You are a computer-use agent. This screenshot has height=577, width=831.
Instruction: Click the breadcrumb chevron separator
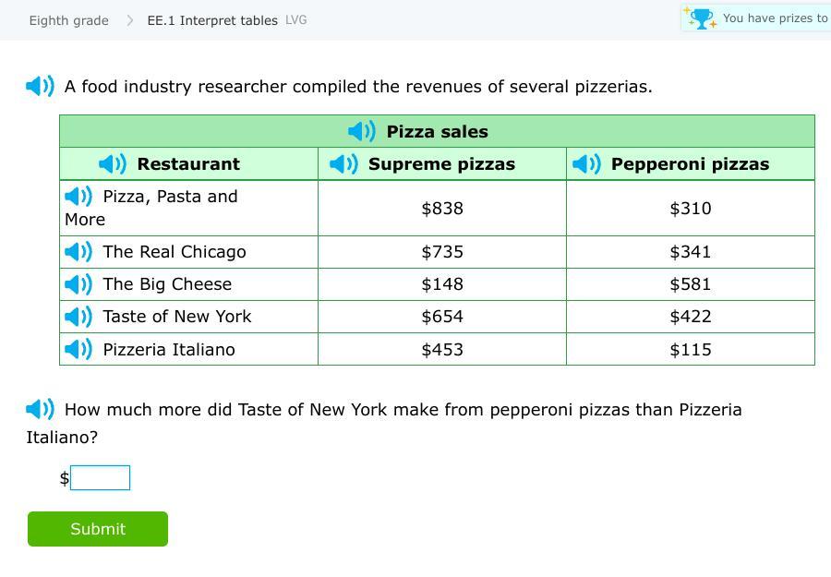click(129, 20)
